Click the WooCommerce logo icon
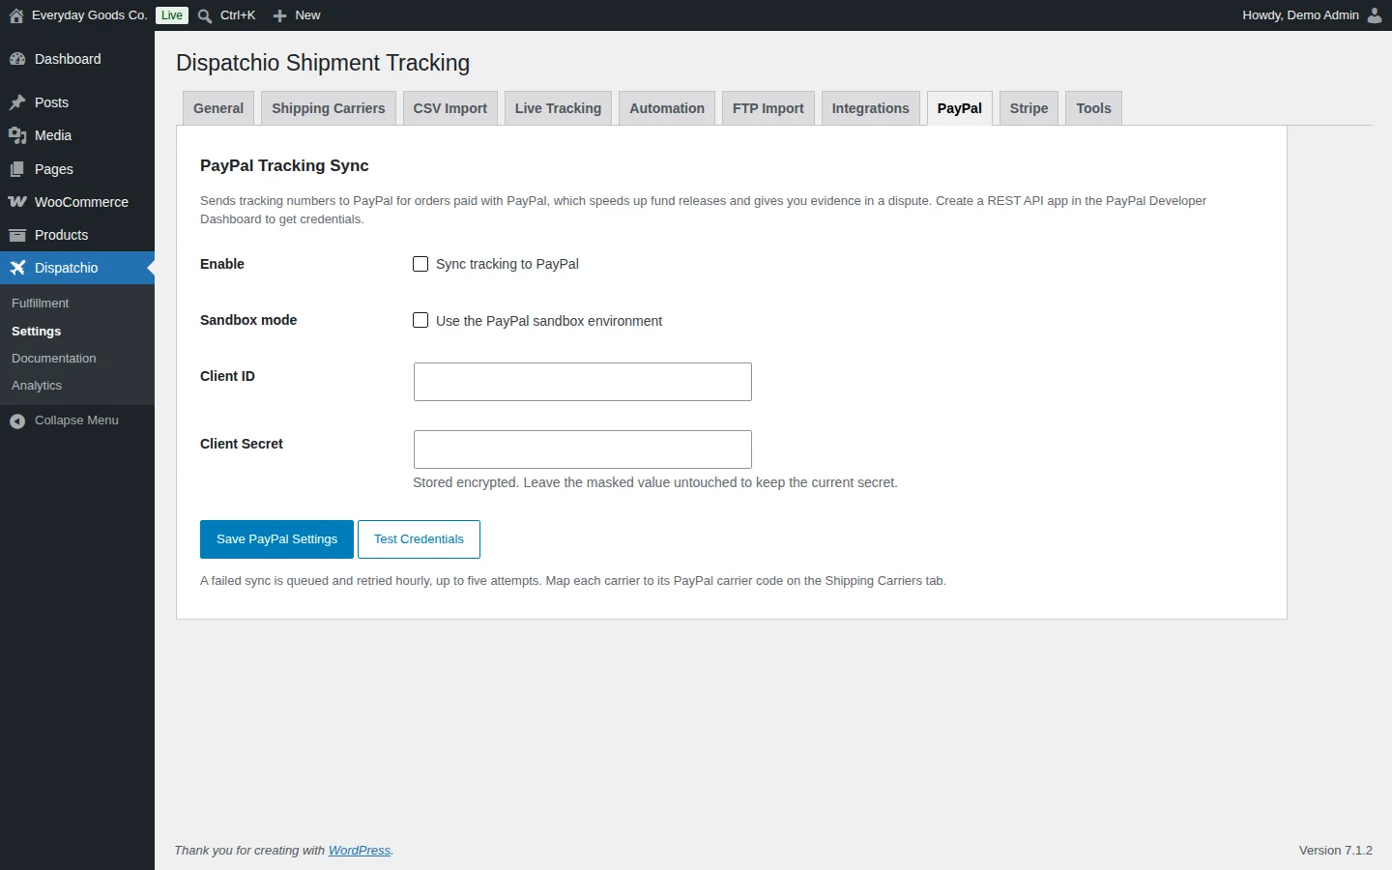Viewport: 1392px width, 870px height. click(17, 202)
